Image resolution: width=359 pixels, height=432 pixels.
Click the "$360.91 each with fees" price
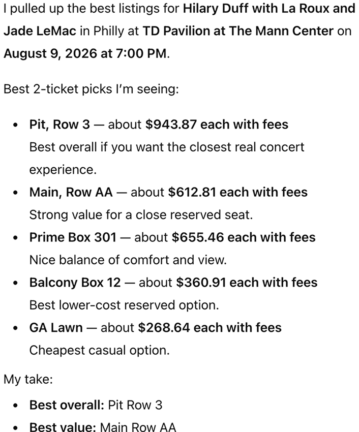point(247,283)
